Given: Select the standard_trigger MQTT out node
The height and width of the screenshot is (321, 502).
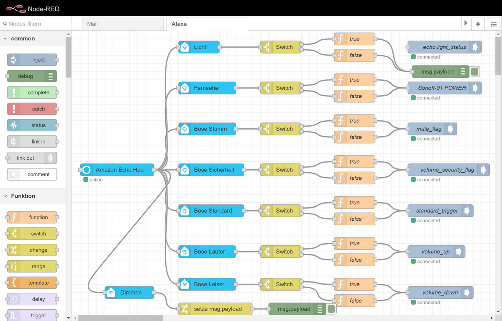Looking at the screenshot, I should 441,211.
